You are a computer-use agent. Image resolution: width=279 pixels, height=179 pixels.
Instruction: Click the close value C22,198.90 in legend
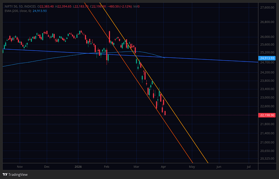coord(98,6)
